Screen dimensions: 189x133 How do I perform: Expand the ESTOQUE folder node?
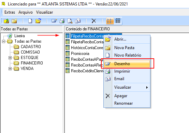pos(10,58)
